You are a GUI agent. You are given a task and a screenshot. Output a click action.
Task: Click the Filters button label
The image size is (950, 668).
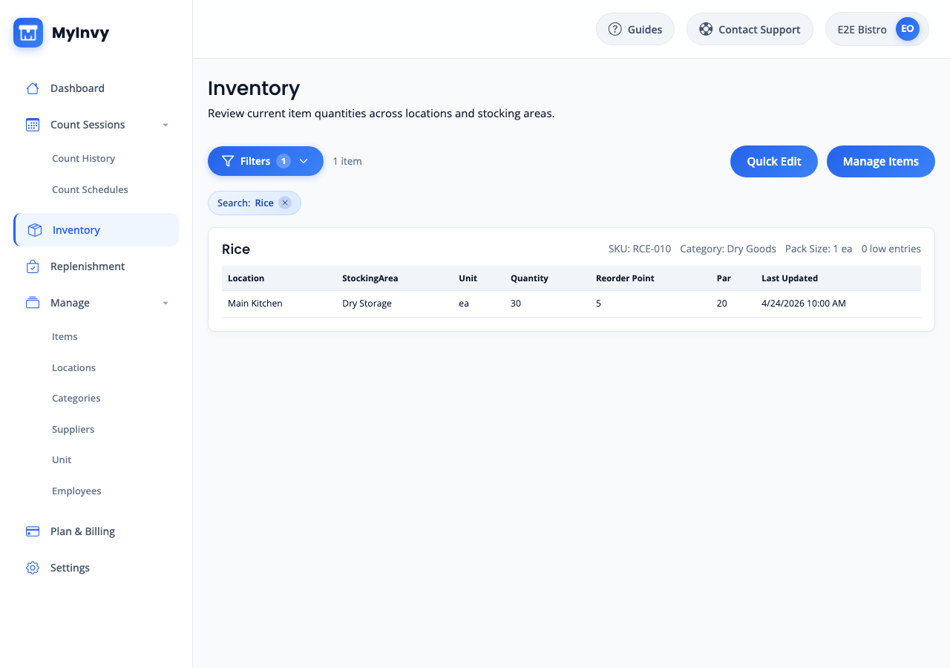tap(255, 161)
